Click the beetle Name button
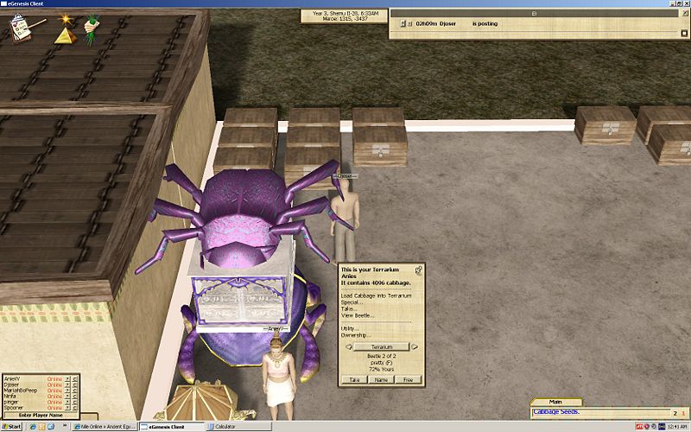 pos(381,379)
